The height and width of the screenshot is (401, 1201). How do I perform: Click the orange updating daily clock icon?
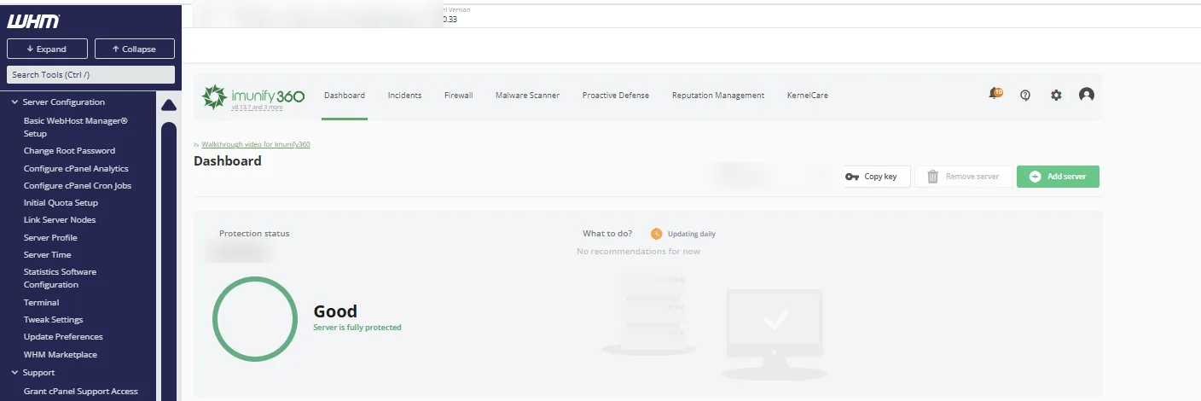tap(656, 234)
